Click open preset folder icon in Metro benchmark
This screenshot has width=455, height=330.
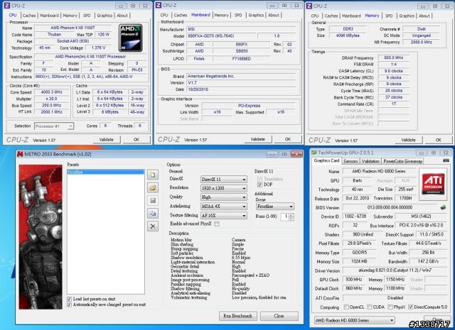click(x=153, y=188)
